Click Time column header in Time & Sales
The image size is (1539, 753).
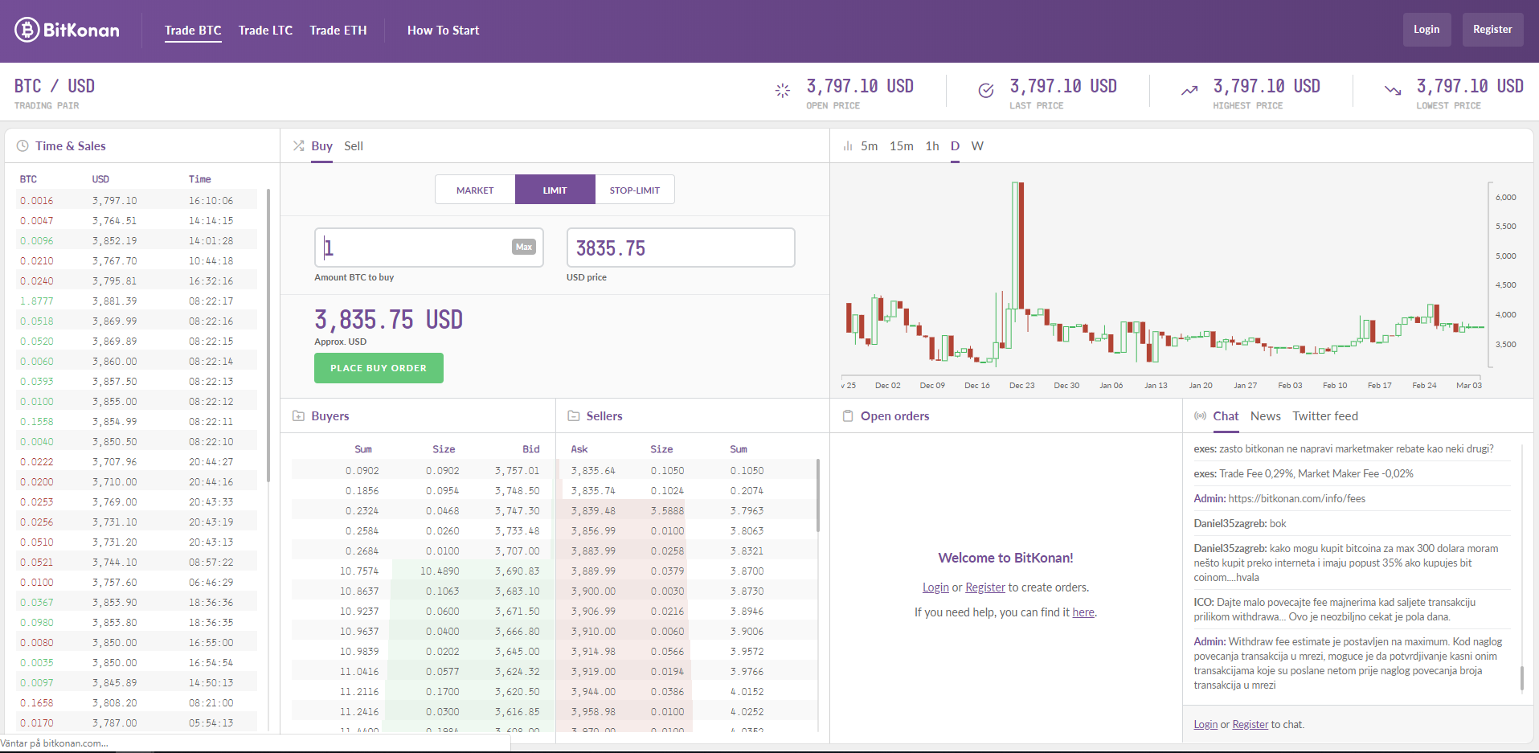tap(200, 179)
